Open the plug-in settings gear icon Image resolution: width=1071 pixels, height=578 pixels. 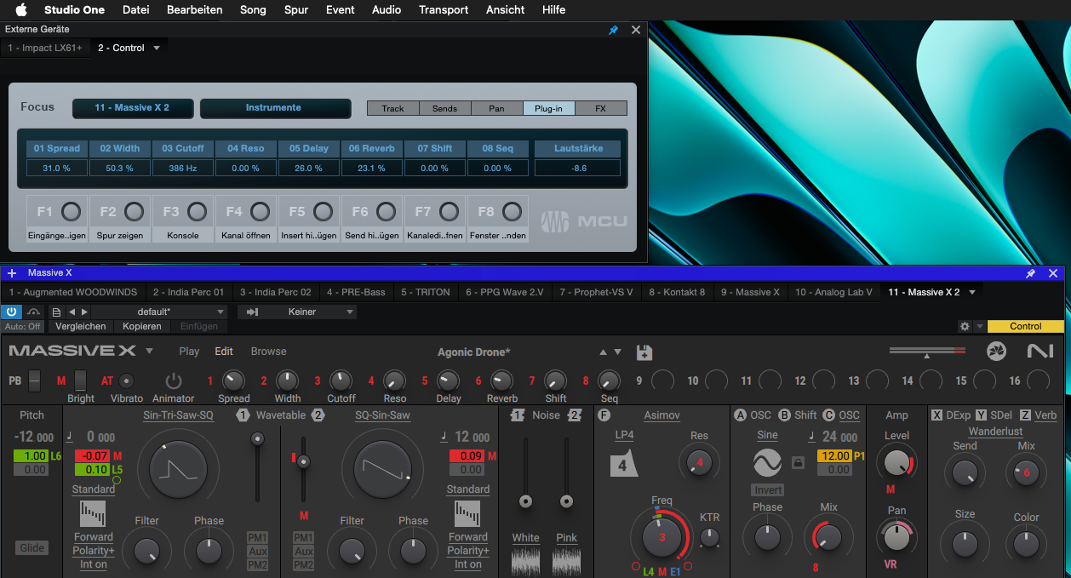(965, 326)
